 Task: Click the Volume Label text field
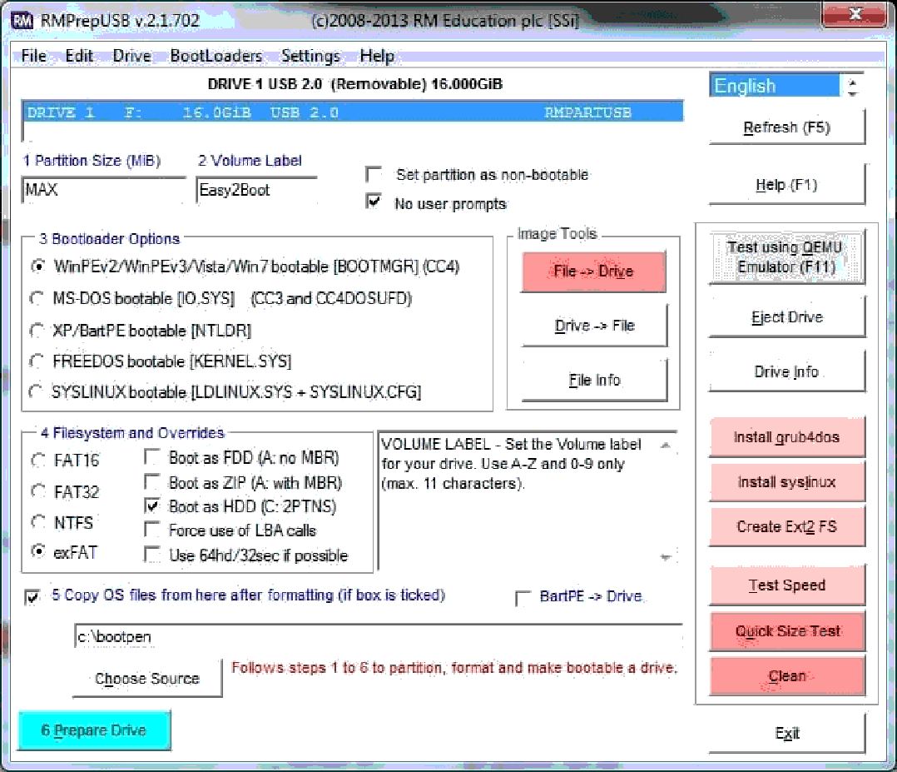(256, 190)
